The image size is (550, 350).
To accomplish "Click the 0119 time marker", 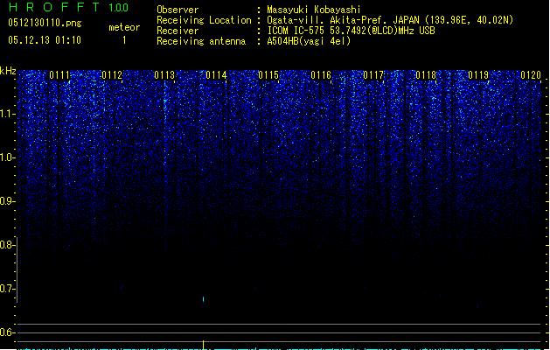I will point(478,75).
